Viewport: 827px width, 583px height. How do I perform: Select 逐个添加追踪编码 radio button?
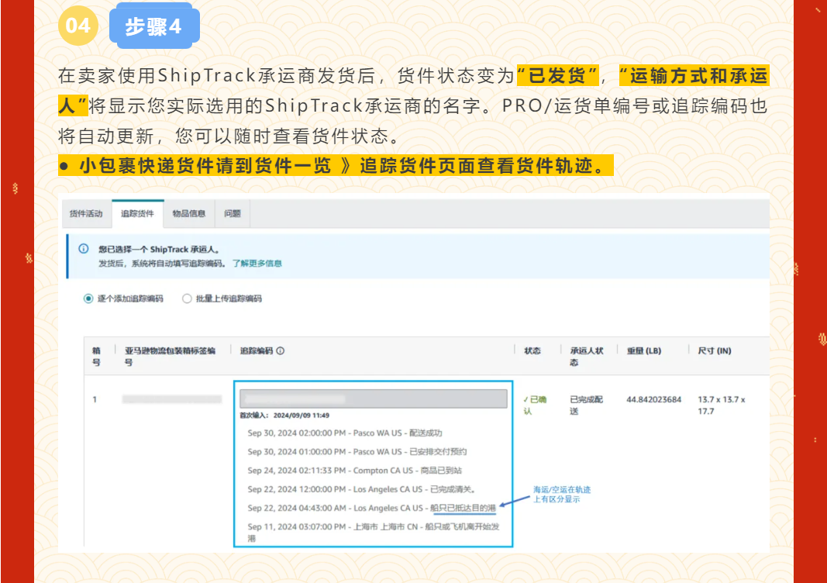pos(88,298)
